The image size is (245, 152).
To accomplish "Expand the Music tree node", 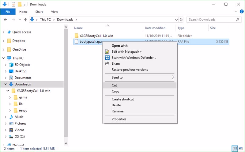I will click(7, 117).
